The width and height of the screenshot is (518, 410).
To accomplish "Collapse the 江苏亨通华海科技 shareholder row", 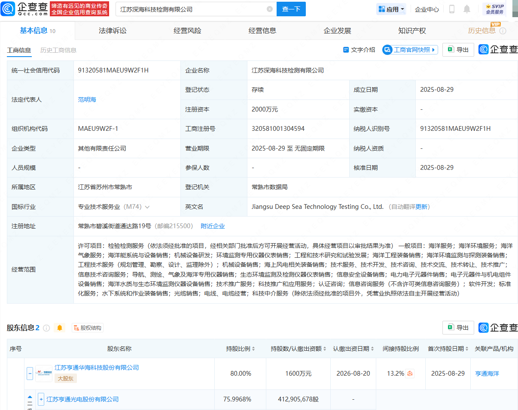I will point(30,374).
